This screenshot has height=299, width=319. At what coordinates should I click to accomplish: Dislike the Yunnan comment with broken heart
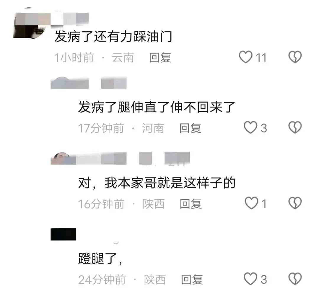click(x=295, y=57)
